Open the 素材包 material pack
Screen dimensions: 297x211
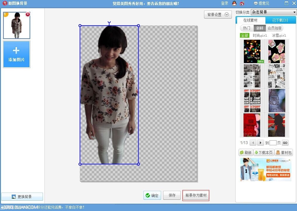pos(284,153)
